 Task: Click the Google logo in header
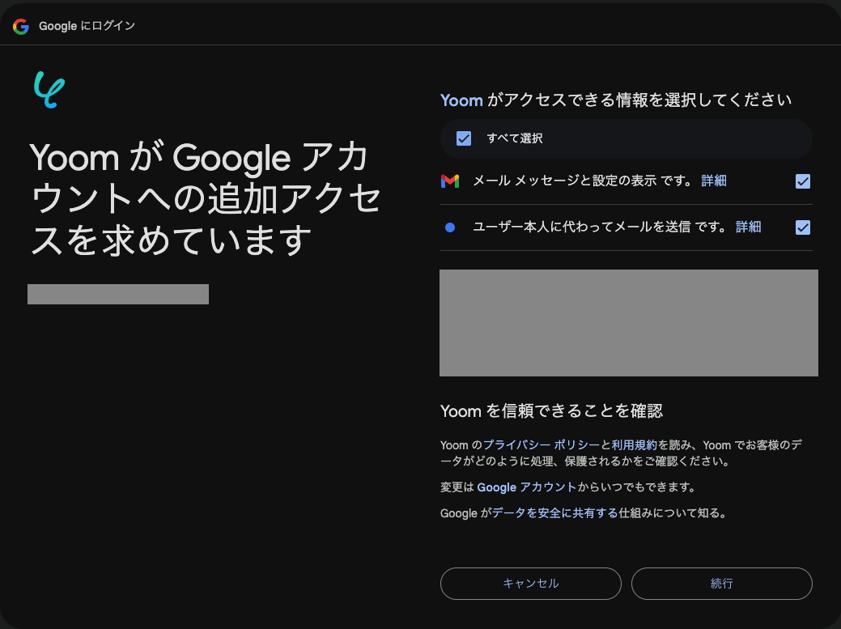tap(21, 26)
